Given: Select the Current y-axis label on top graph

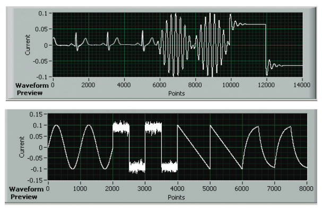Looking at the screenshot, I should click(x=28, y=45).
